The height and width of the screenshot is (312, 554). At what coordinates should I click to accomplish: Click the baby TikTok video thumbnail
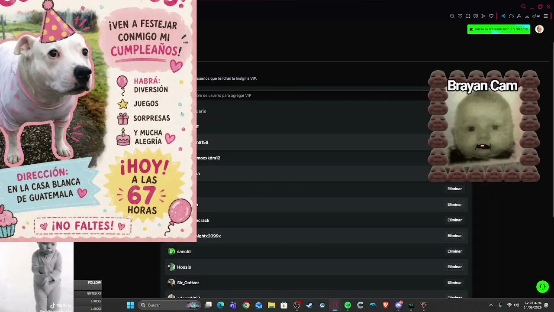point(37,277)
